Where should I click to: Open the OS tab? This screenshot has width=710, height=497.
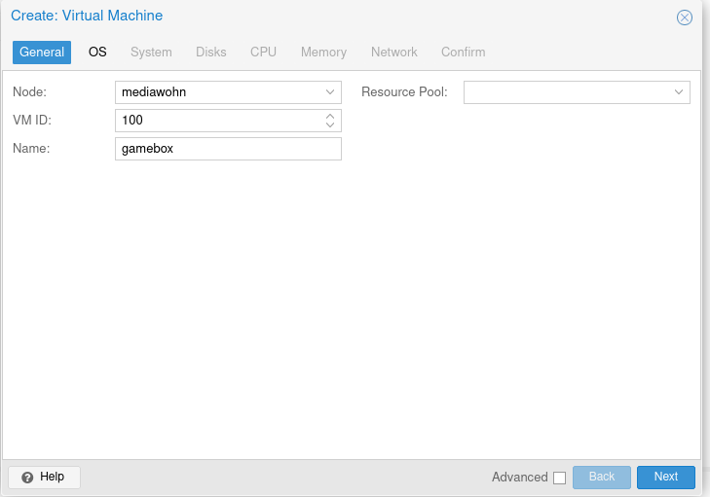[97, 53]
